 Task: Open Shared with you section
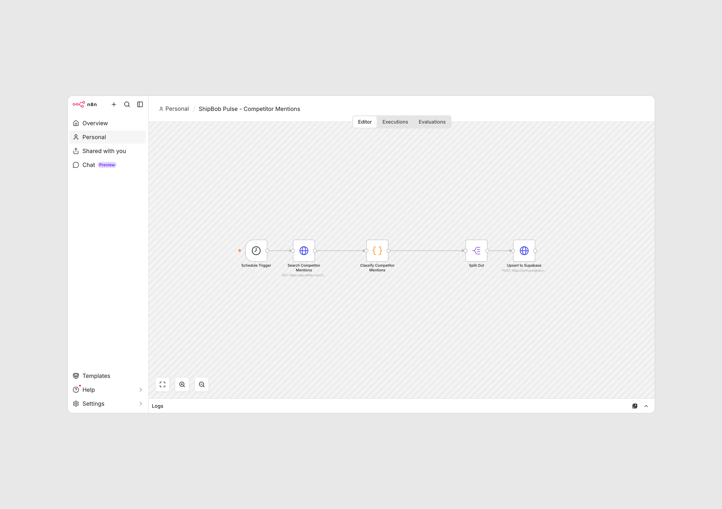(x=107, y=151)
